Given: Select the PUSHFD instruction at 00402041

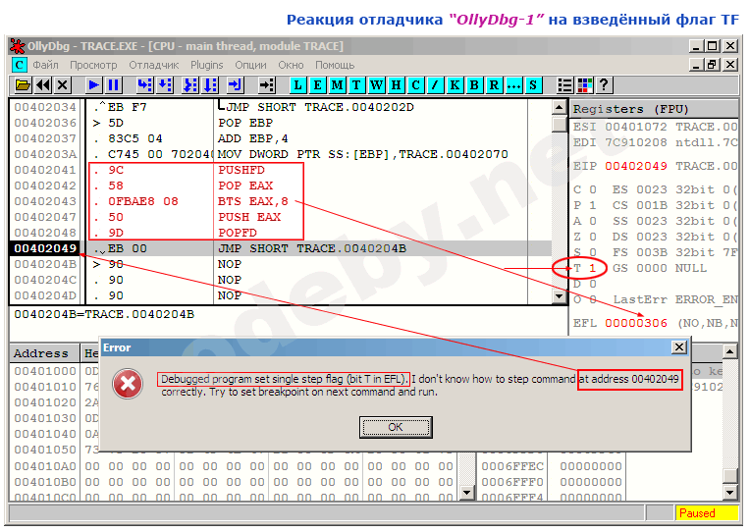Looking at the screenshot, I should click(282, 170).
